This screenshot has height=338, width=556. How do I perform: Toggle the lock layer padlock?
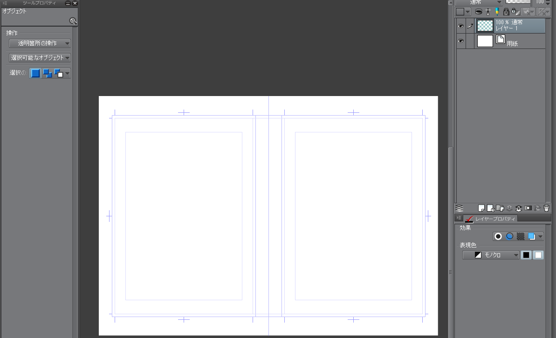(x=506, y=12)
